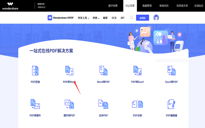Open the 合并PDF text link
This screenshot has width=205, height=128.
[x=103, y=115]
